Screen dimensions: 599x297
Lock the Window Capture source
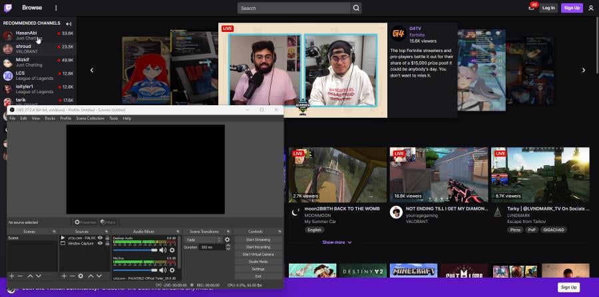point(107,244)
